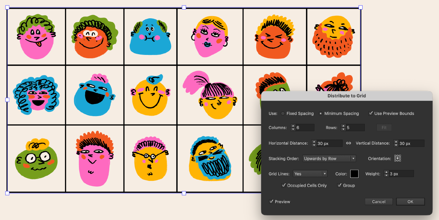Select the Minimum Spacing radio button
Screen dimensions: 439x220
tap(321, 113)
